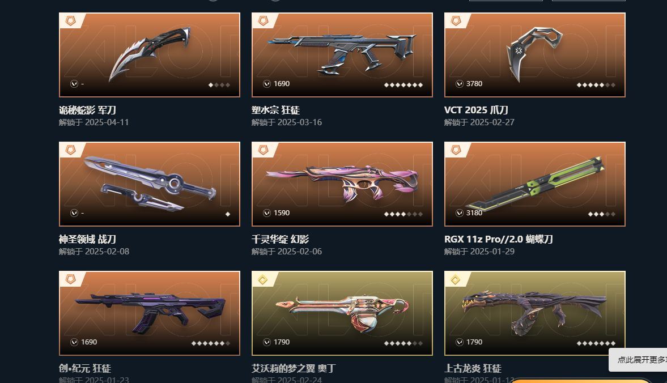Select the 上古龙炎 狂徒 dragon skin
The height and width of the screenshot is (383, 667).
click(x=535, y=313)
